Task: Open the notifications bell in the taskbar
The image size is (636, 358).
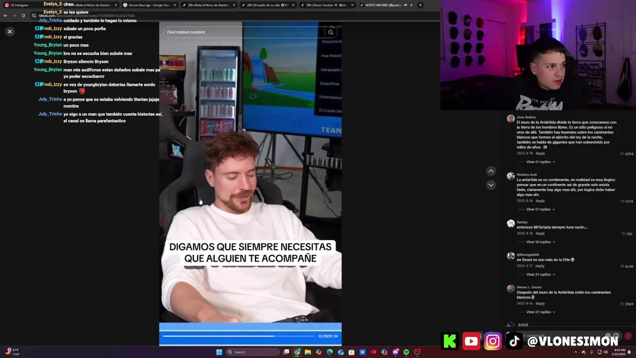Action: (630, 352)
